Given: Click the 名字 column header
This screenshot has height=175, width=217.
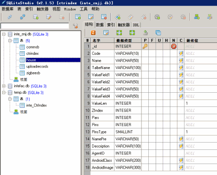Looking at the screenshot, I should (102, 41).
